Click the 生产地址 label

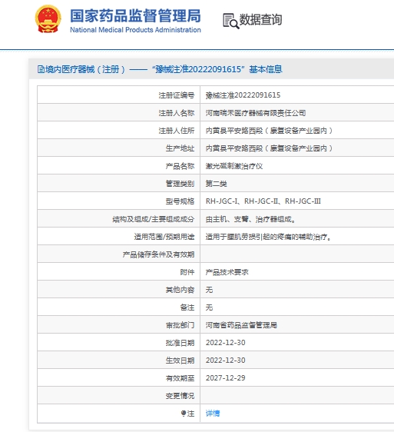[180, 148]
